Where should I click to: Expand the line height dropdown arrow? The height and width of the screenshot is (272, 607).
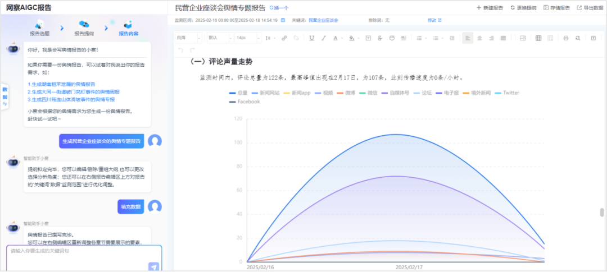click(x=274, y=38)
